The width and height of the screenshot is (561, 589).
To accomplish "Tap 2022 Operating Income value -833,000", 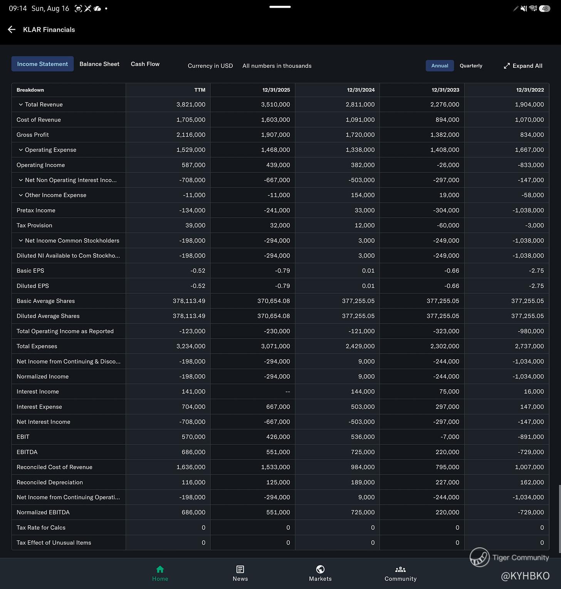I will [531, 165].
